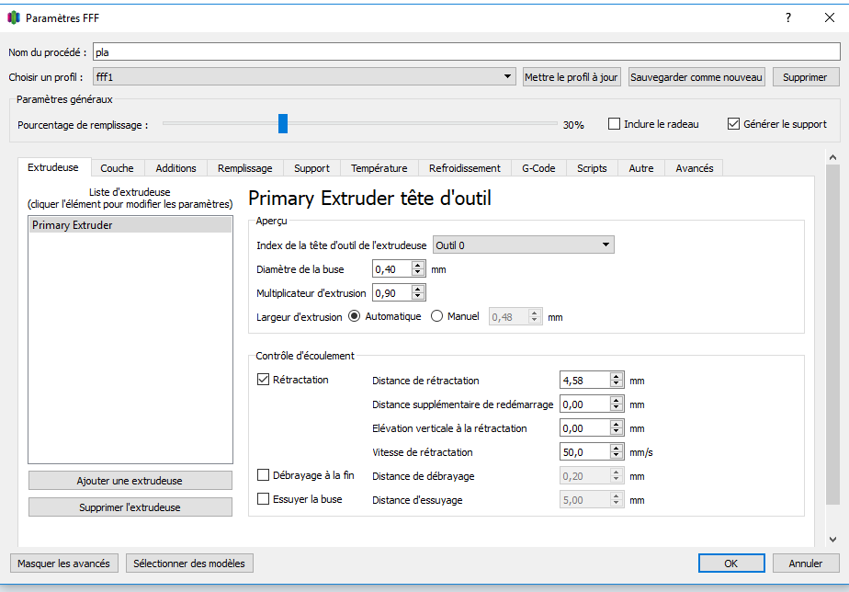This screenshot has width=849, height=592.
Task: Click the scrollbar down arrow
Action: pyautogui.click(x=832, y=539)
